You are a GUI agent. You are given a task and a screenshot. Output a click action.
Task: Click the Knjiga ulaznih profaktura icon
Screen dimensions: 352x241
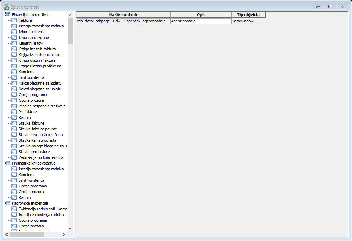click(14, 66)
